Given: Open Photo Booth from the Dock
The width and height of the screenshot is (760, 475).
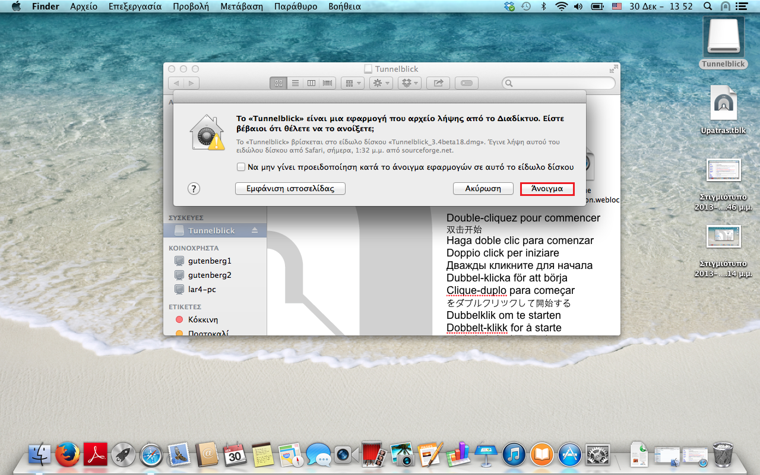Looking at the screenshot, I should click(x=374, y=455).
